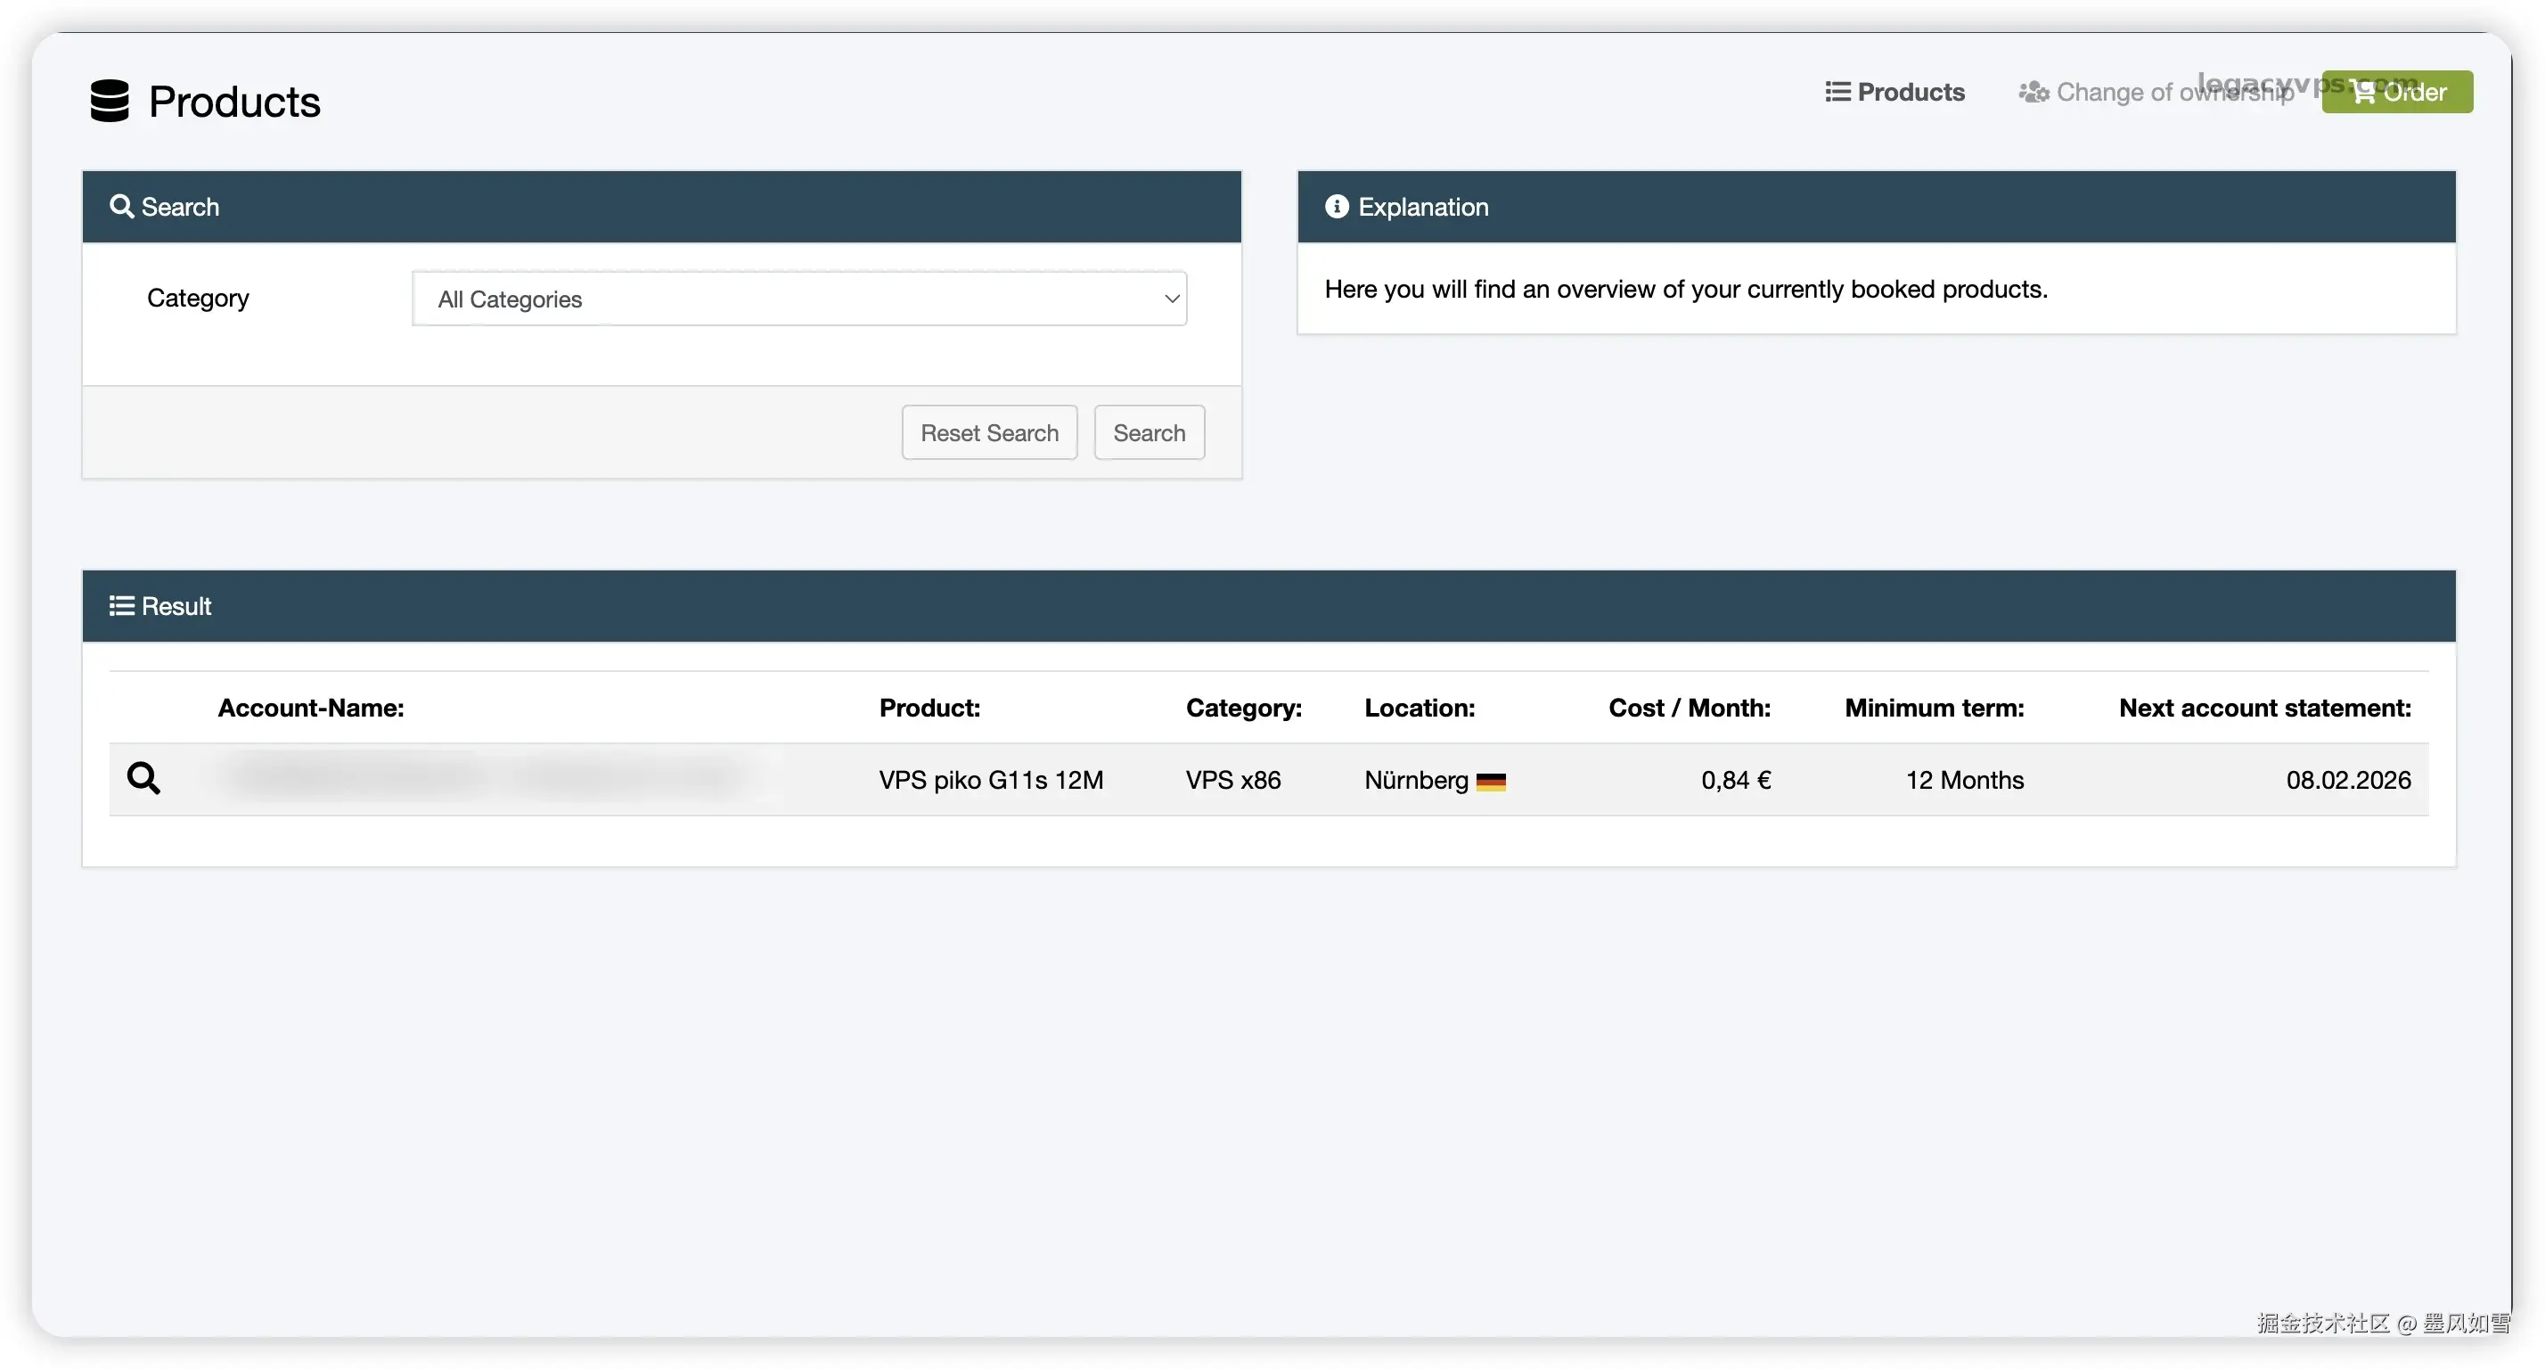This screenshot has height=1369, width=2545.
Task: Click the Search submit button
Action: [1149, 433]
